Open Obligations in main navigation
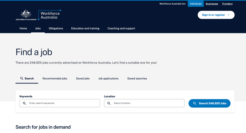 (56, 28)
